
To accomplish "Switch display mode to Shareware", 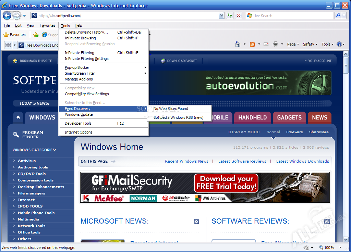I will pos(319,132).
